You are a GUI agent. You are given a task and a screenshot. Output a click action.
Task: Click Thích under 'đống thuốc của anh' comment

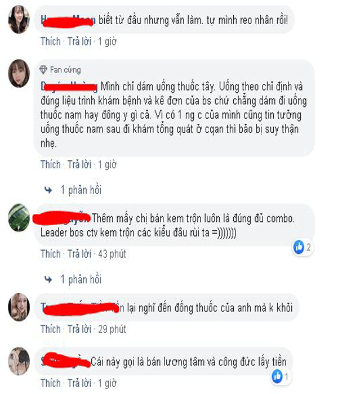[x=51, y=329]
